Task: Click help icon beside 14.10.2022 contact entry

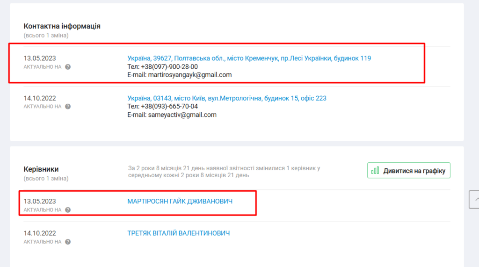Action: pos(68,107)
